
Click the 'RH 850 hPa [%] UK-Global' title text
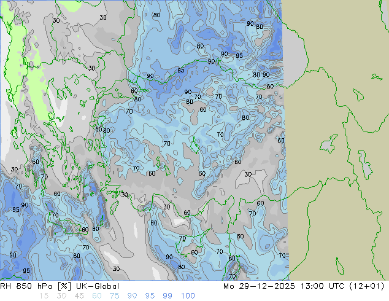tap(60, 286)
